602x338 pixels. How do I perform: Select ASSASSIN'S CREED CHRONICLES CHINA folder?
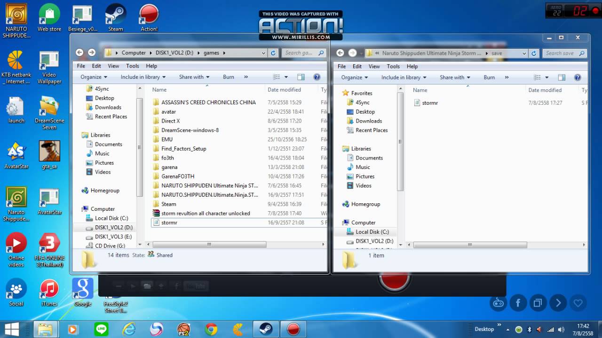pyautogui.click(x=208, y=102)
